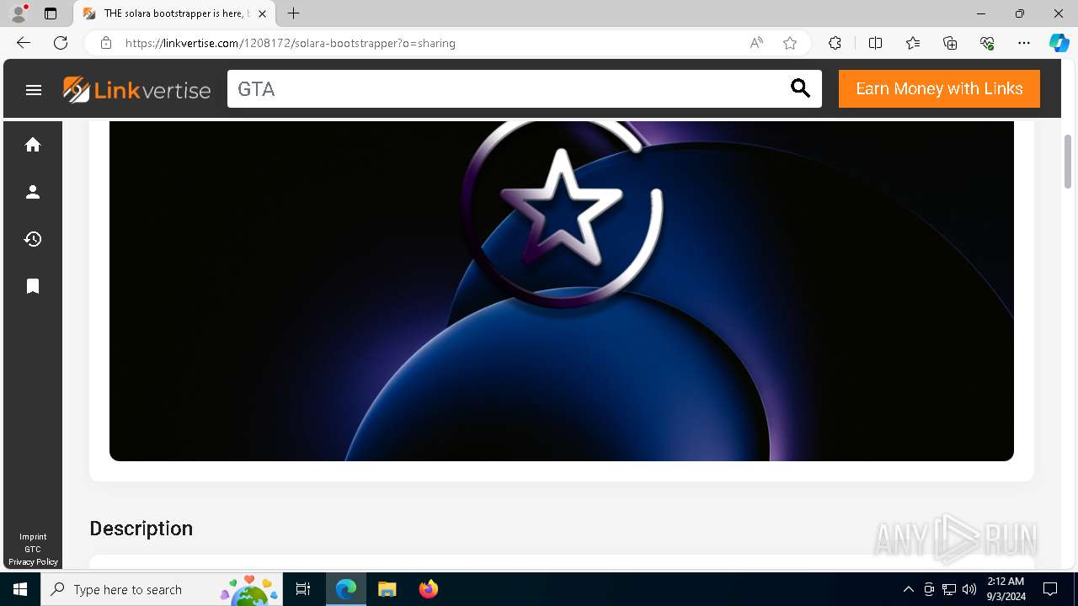Open Settings and more menu
This screenshot has height=606, width=1078.
click(1024, 43)
